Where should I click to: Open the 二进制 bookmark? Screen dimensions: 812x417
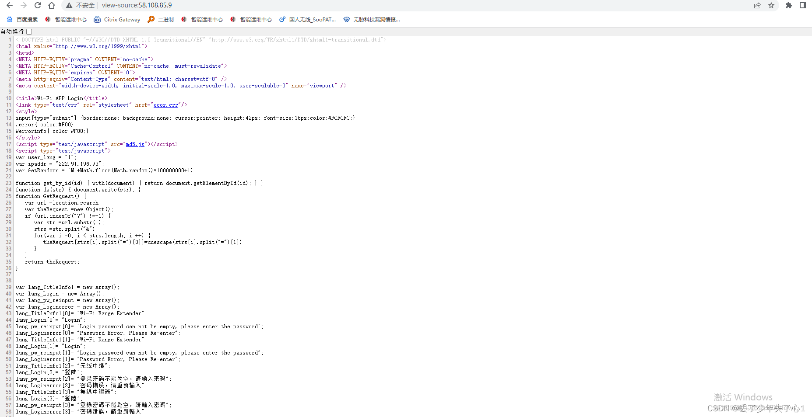pos(161,19)
